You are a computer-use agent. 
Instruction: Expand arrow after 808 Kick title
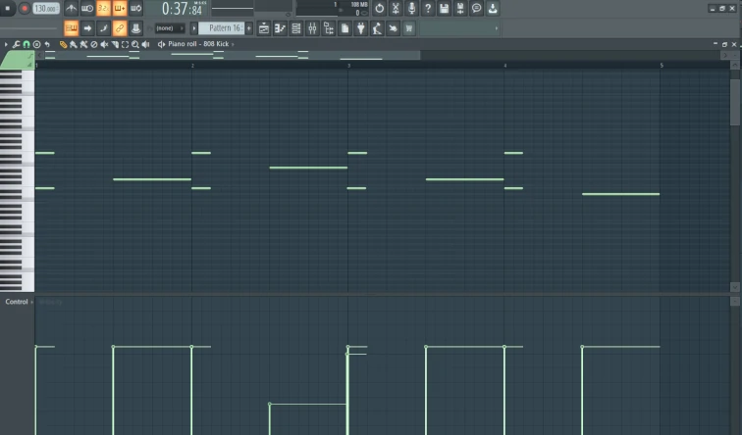[x=233, y=44]
